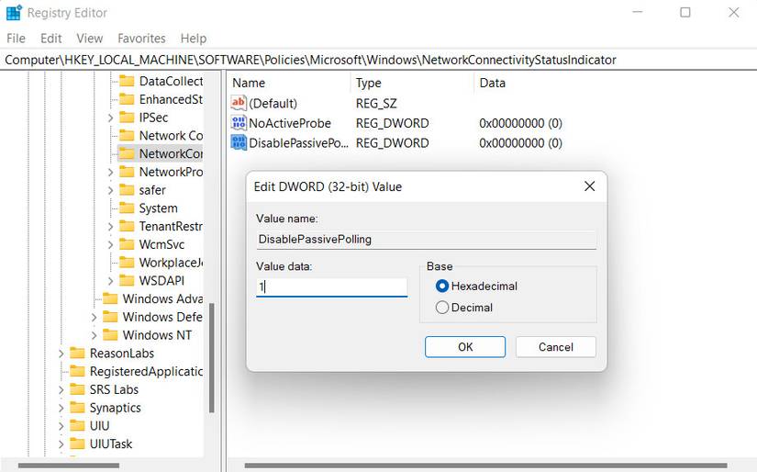The width and height of the screenshot is (757, 472).
Task: Select the Hexadecimal base radio button
Action: coord(441,286)
